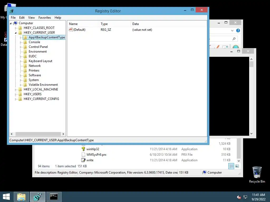Expand the AppXBackupContentType key
Image resolution: width=270 pixels, height=202 pixels.
(21, 37)
